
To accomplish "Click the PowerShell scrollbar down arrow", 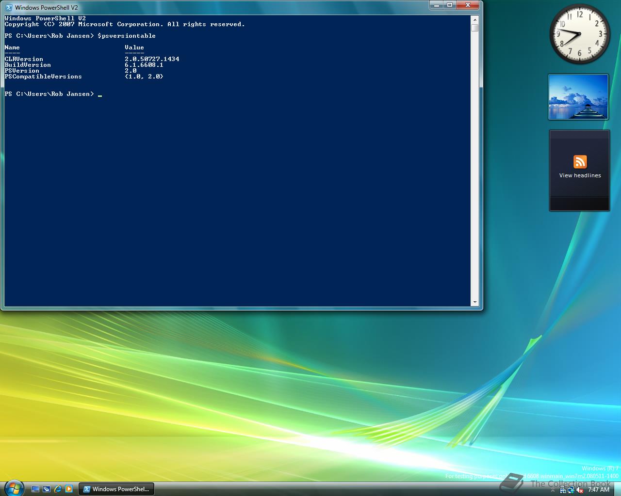I will coord(474,302).
